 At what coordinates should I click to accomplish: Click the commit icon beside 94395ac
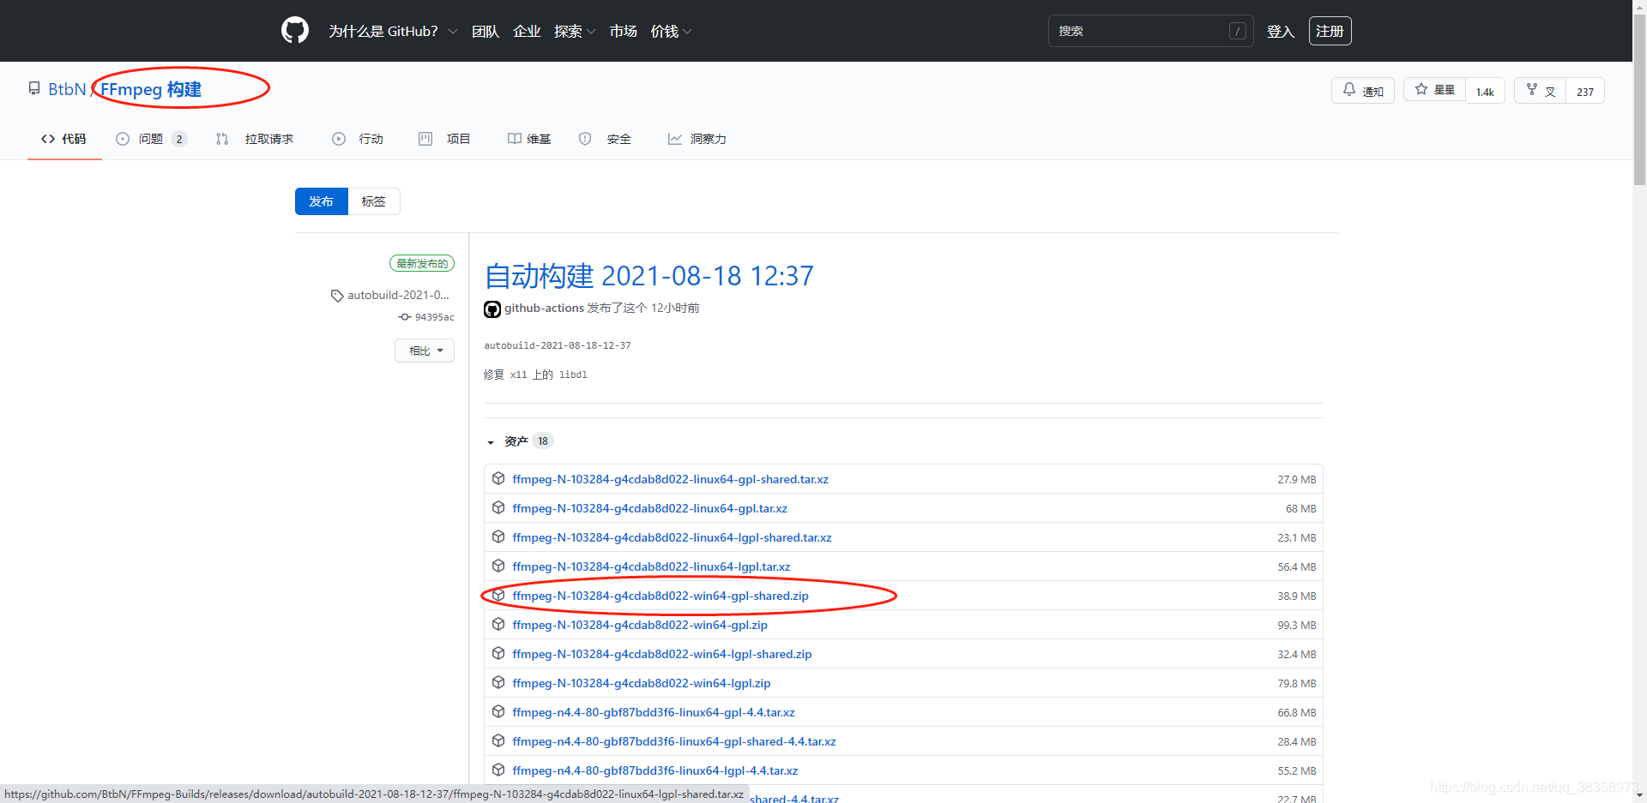click(x=405, y=317)
